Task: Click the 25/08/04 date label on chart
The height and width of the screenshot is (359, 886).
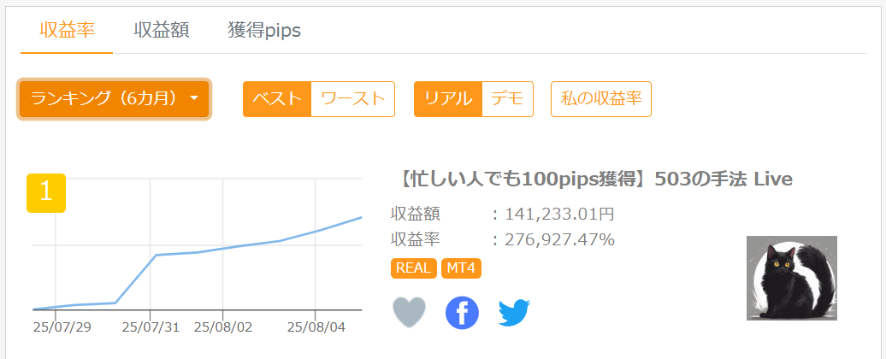Action: pyautogui.click(x=316, y=327)
